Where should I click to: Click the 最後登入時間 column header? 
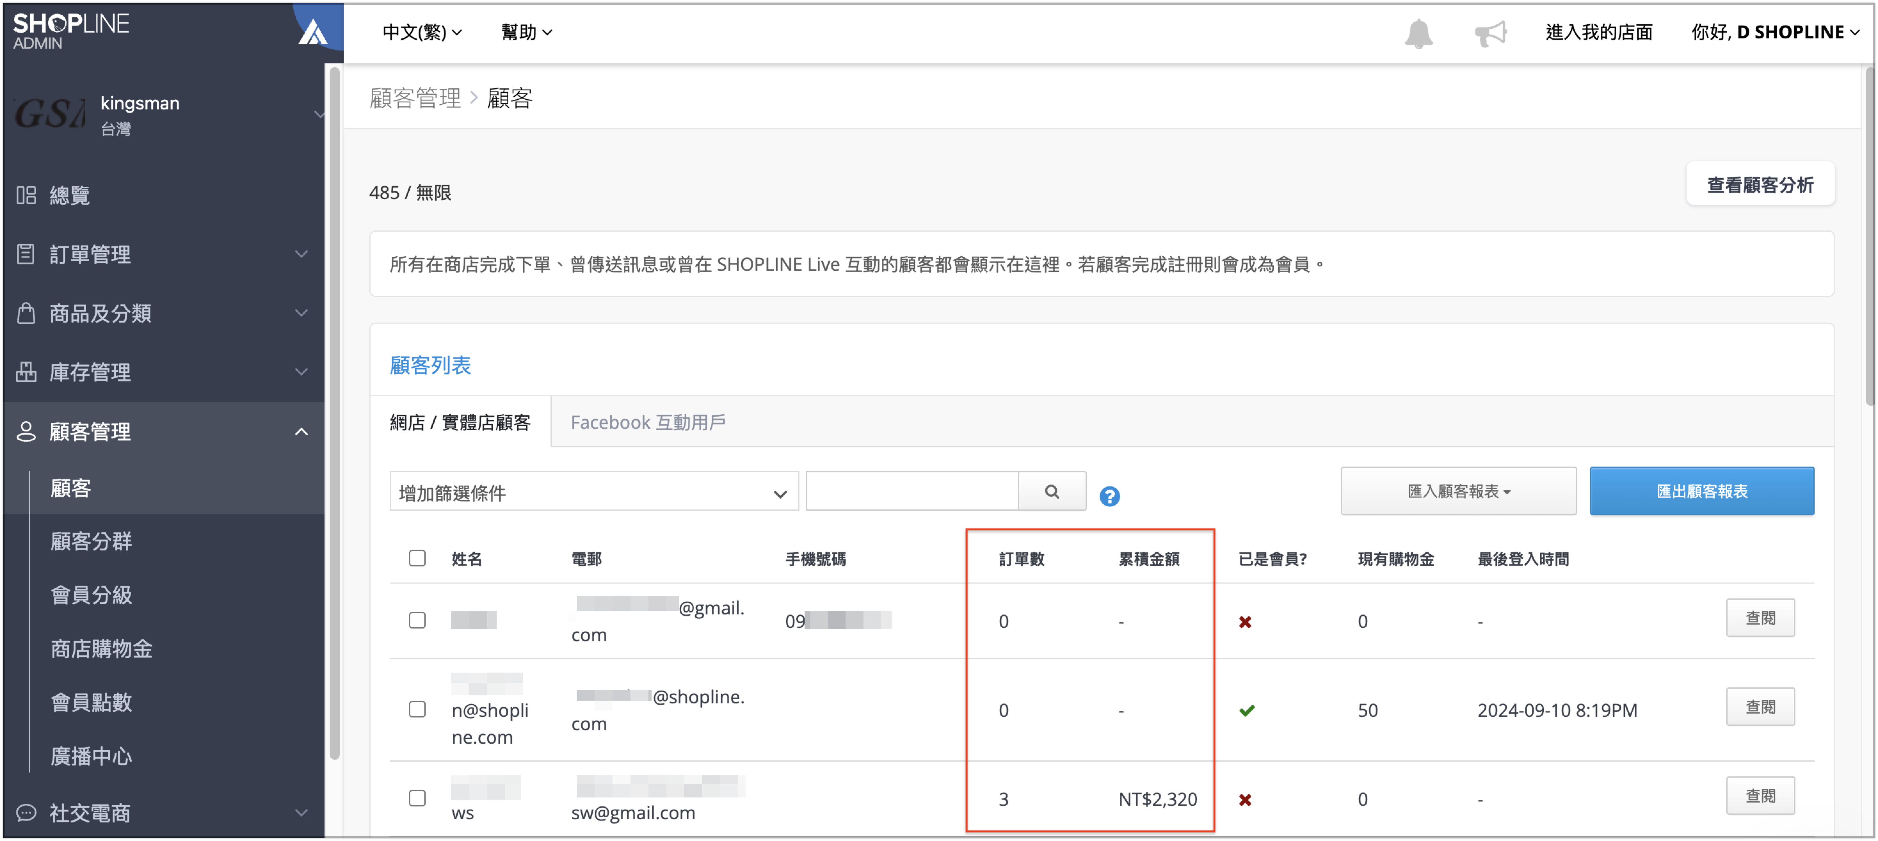pos(1523,559)
